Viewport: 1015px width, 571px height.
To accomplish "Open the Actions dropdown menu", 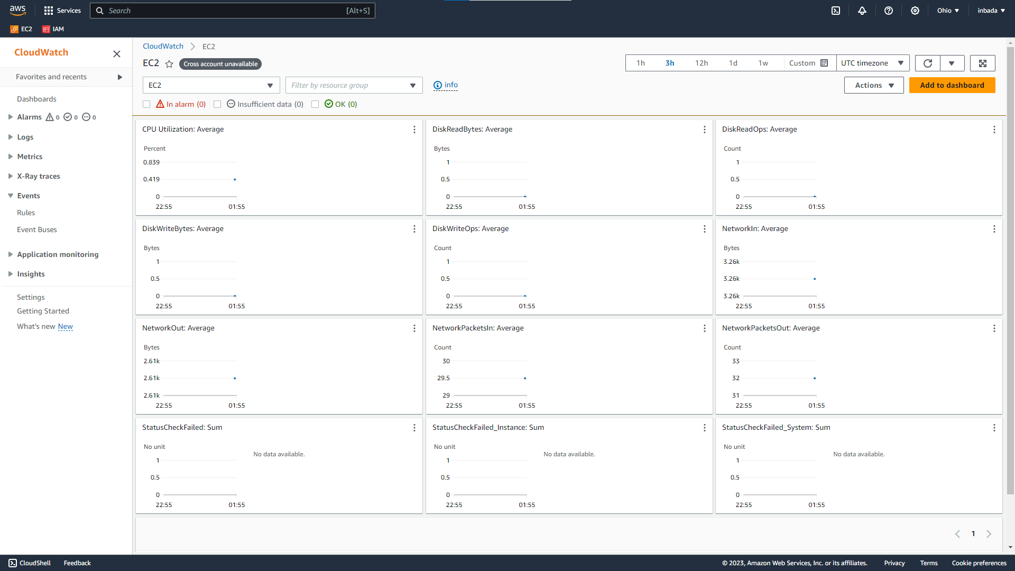I will tap(873, 85).
